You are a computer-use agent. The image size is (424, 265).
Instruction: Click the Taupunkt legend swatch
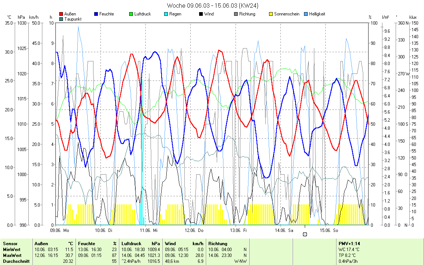point(61,19)
